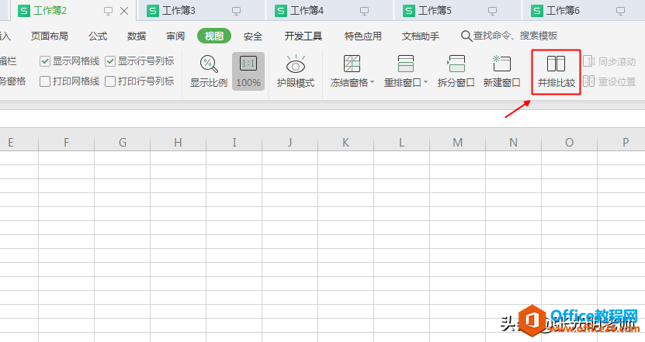
Task: Open the 公式 ribbon tab
Action: click(x=98, y=36)
